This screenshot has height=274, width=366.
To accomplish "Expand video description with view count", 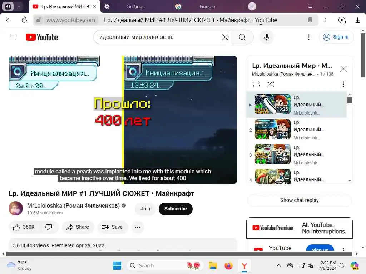I will 123,245.
